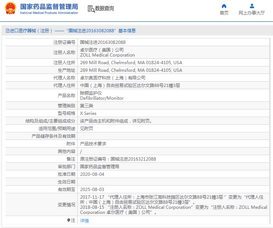This screenshot has height=228, width=273.
Task: Go to 首页 label
Action: [x=224, y=13]
